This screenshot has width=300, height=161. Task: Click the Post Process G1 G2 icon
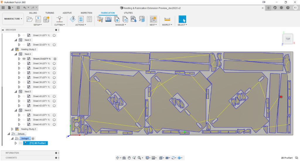pos(81,19)
